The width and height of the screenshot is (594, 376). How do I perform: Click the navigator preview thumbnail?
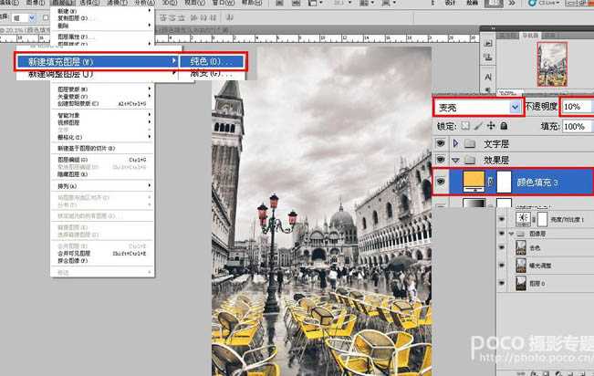point(552,64)
